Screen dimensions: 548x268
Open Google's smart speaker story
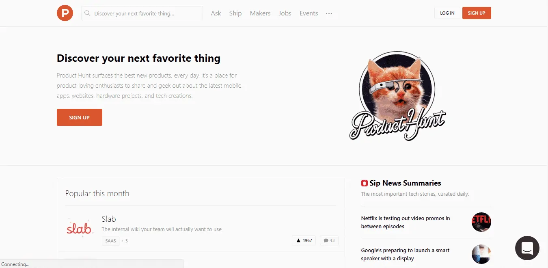pos(405,254)
